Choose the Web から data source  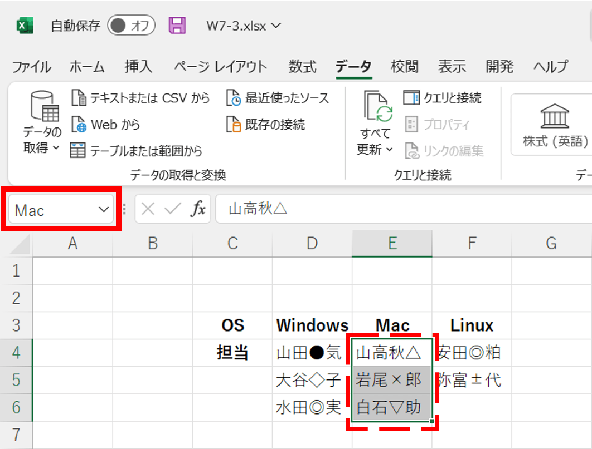click(x=106, y=124)
